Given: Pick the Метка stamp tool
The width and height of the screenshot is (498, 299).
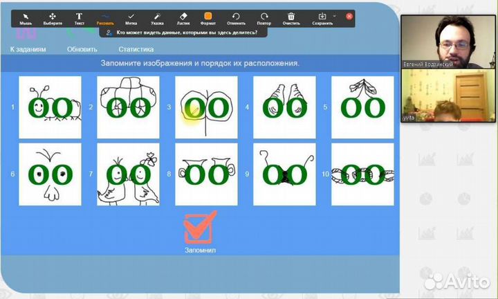Looking at the screenshot, I should (131, 17).
